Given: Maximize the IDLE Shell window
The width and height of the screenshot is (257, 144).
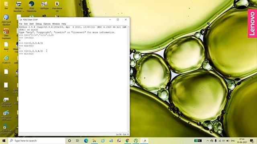Looking at the screenshot, I should (118, 20).
